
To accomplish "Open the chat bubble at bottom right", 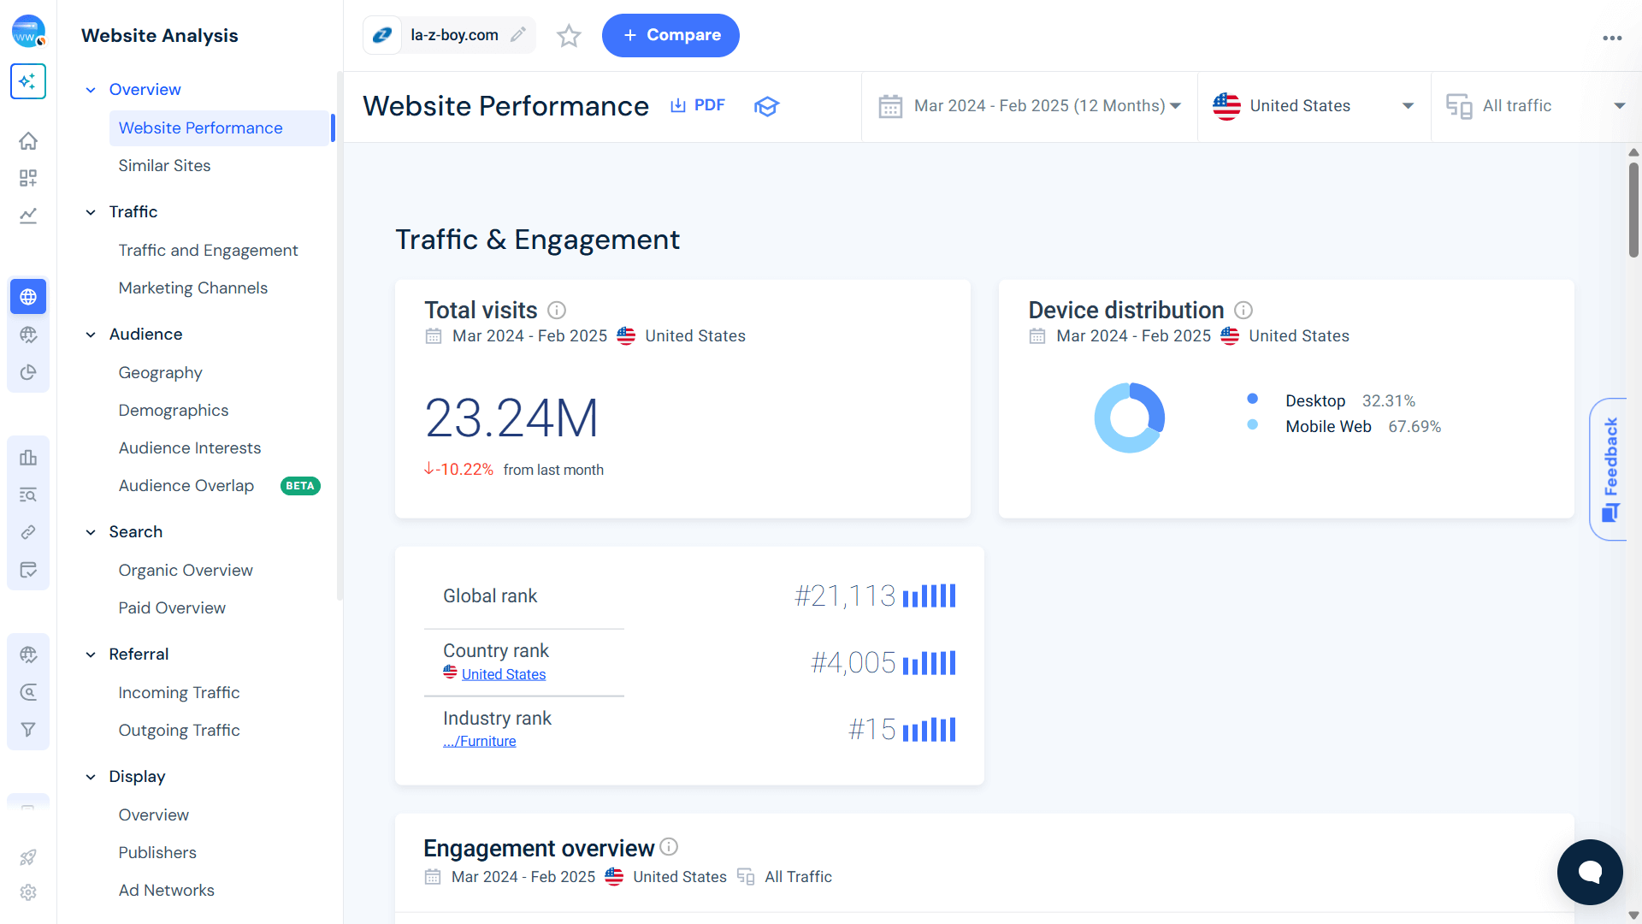I will tap(1589, 872).
